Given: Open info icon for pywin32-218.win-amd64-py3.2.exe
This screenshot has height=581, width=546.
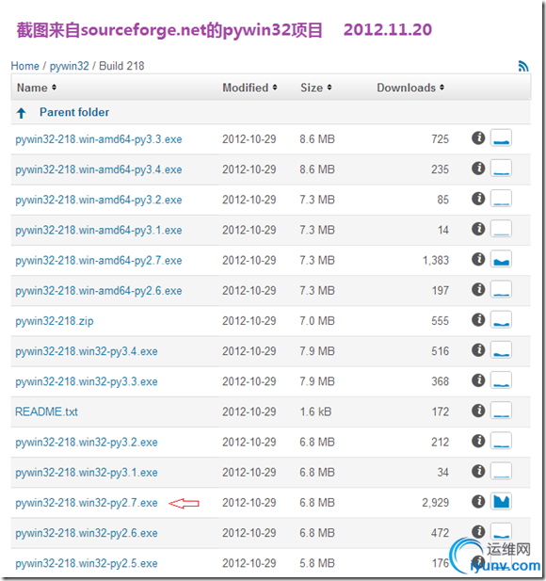Looking at the screenshot, I should pos(478,199).
